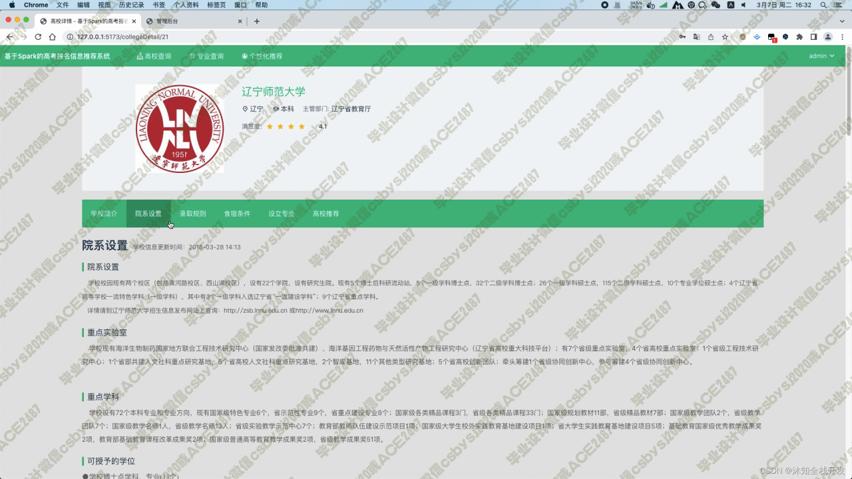
Task: Open the Apple menu
Action: point(11,5)
